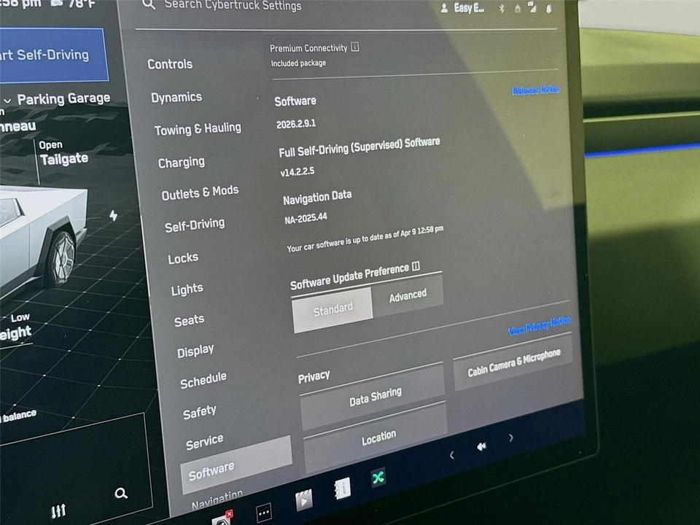Tap the Low ride height label

click(x=20, y=318)
